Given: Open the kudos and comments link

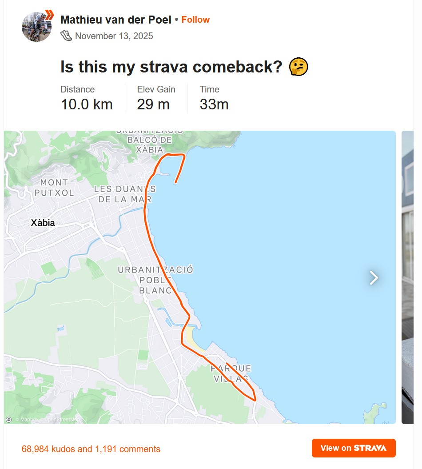Looking at the screenshot, I should (x=91, y=449).
